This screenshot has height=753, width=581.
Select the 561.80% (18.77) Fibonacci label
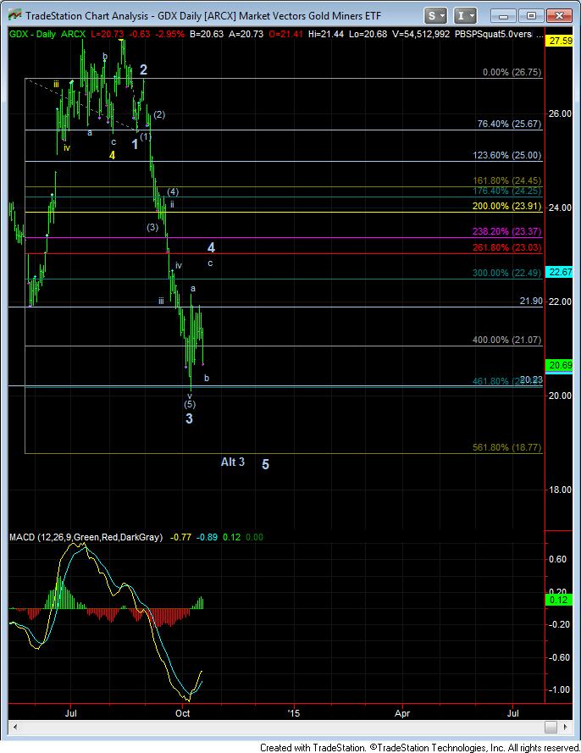tap(507, 447)
